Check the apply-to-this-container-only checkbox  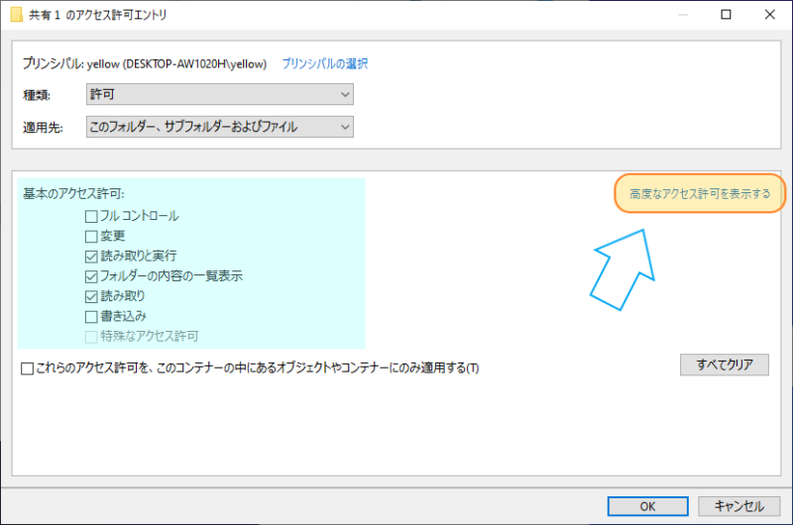28,368
